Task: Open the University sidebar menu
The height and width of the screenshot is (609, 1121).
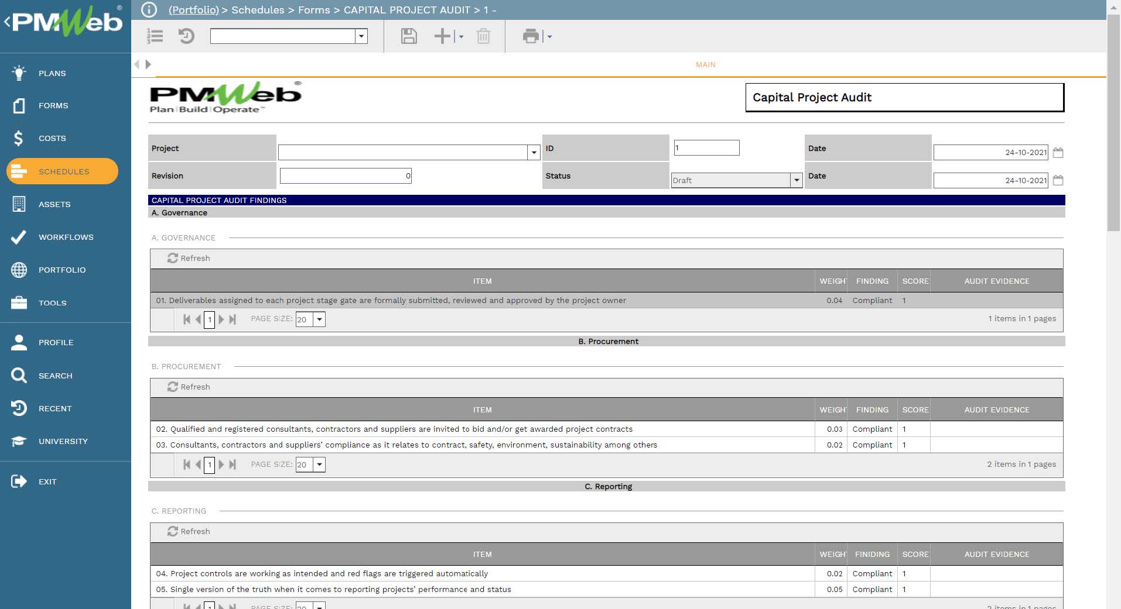Action: click(x=63, y=441)
